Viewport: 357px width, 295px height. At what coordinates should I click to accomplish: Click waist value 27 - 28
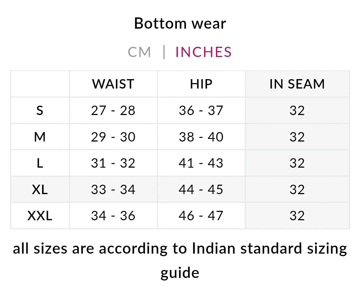coord(113,111)
